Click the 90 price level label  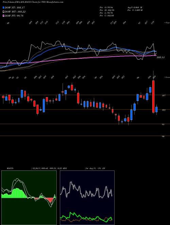click(163, 137)
